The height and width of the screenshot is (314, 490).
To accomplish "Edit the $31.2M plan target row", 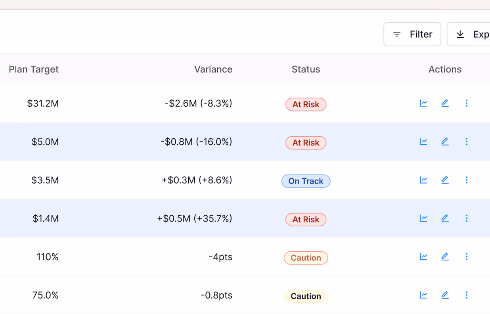I will point(445,103).
